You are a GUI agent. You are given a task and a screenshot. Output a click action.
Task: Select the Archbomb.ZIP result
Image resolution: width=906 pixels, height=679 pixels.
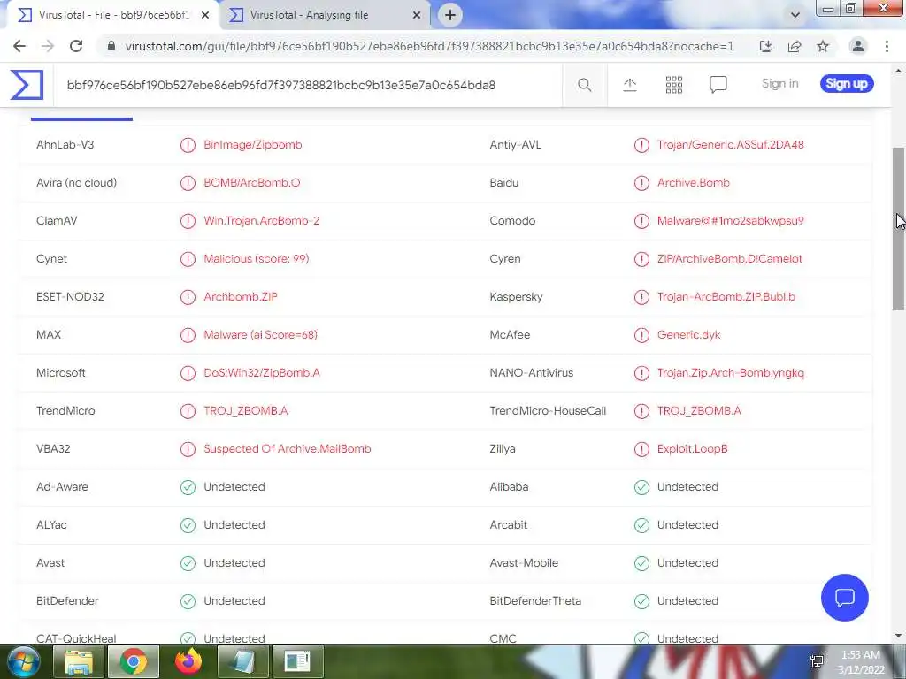point(241,297)
